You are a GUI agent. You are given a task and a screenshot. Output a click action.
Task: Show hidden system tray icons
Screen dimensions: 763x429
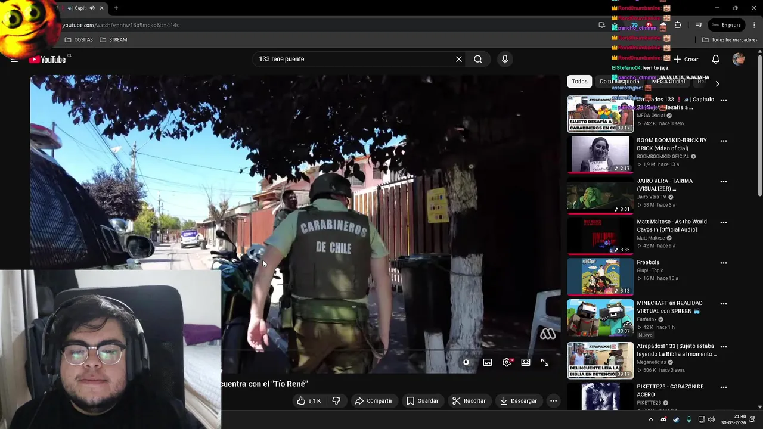(x=650, y=419)
